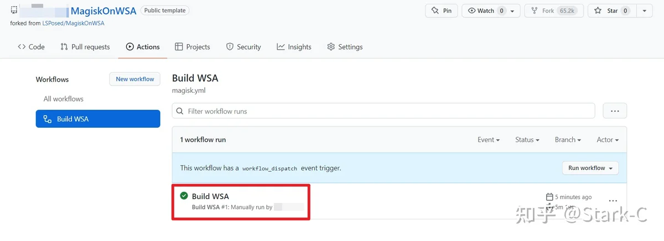Click the star icon in Star button
Viewport: 664px width, 241px height.
click(x=598, y=10)
